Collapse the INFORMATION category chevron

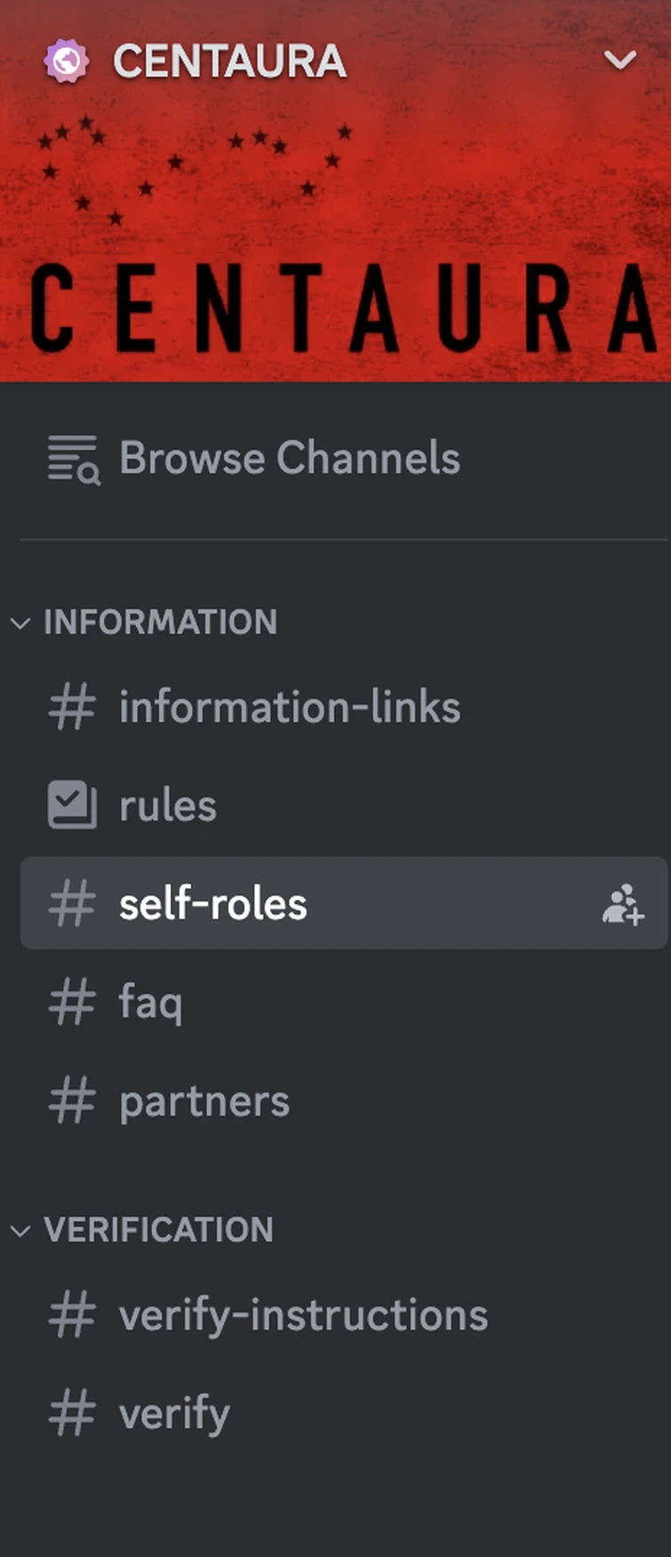point(20,622)
